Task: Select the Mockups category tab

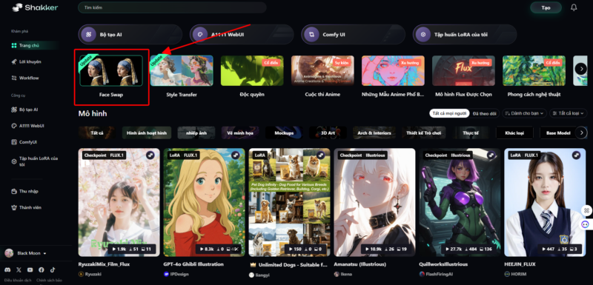Action: pyautogui.click(x=285, y=133)
